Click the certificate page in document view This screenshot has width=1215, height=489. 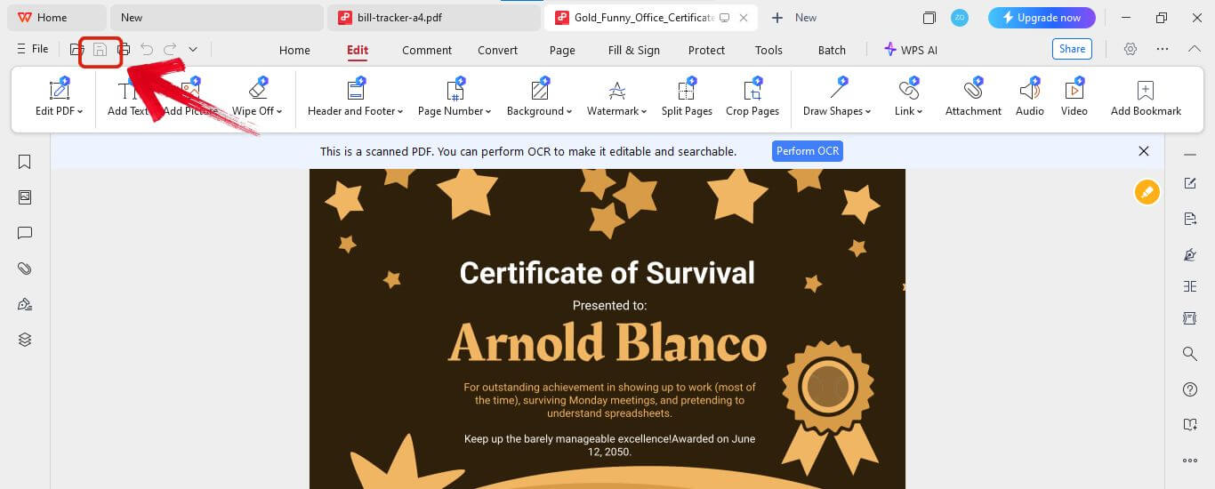pos(607,329)
